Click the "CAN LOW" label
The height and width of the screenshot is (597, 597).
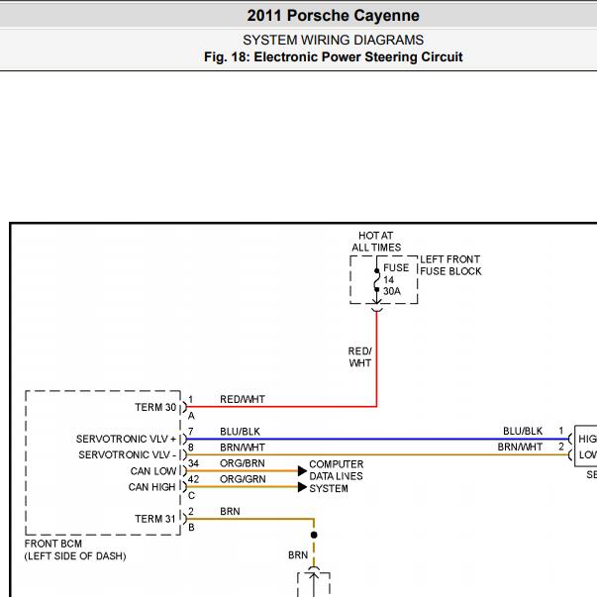153,471
